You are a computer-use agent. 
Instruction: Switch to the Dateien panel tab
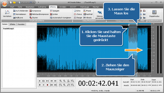click(5, 24)
